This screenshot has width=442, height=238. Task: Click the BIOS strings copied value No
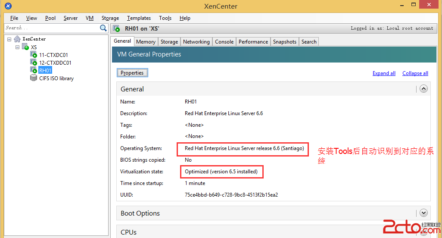coord(188,160)
